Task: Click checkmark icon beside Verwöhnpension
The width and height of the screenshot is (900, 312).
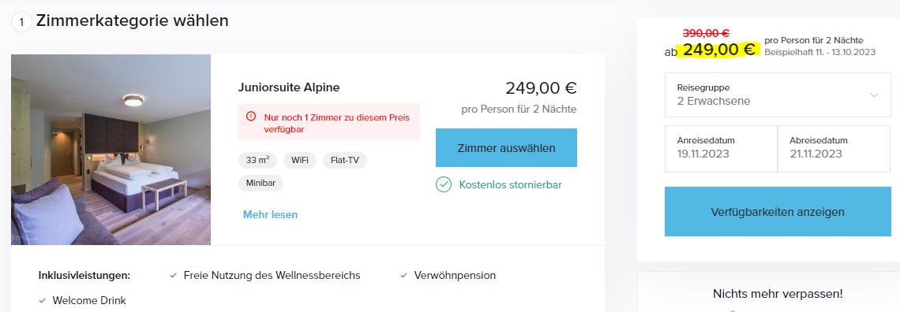Action: pos(403,275)
